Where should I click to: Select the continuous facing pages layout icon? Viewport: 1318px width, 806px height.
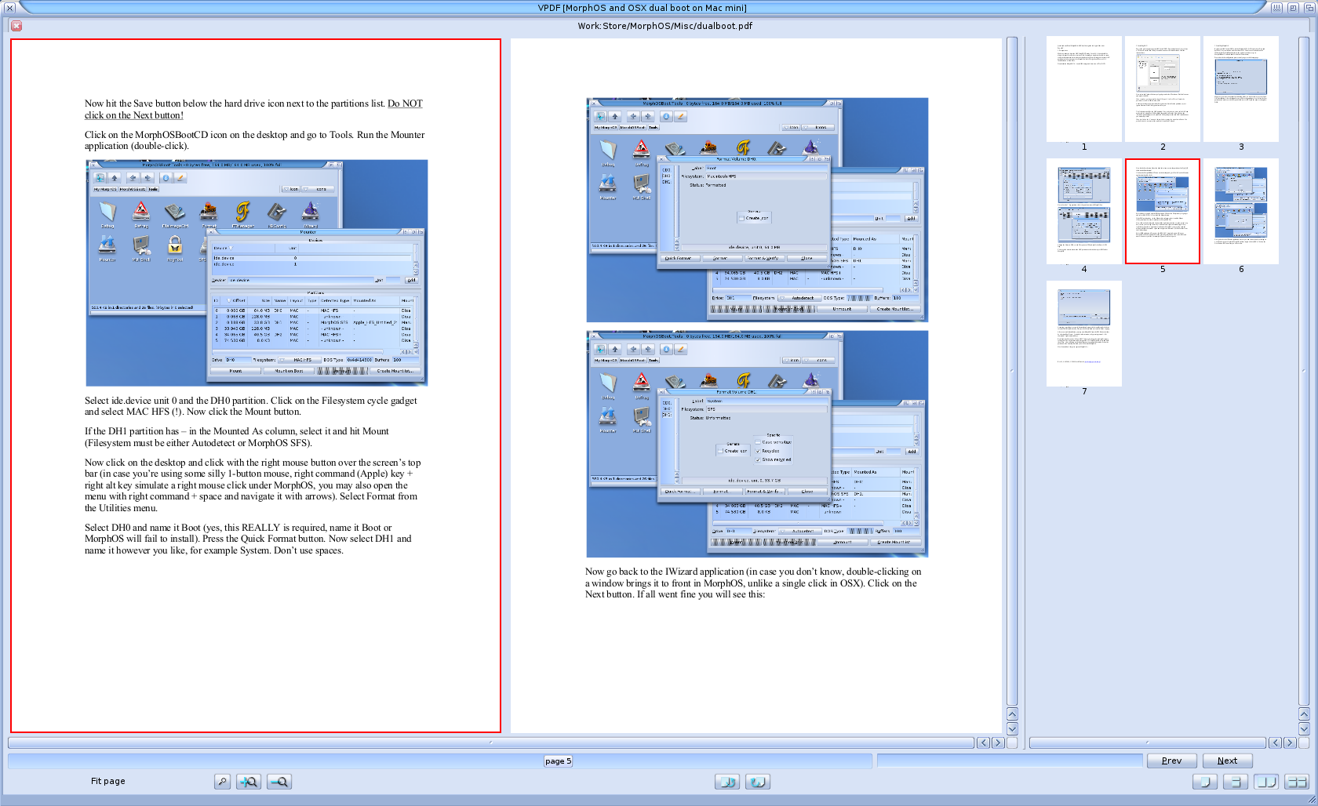point(1297,782)
